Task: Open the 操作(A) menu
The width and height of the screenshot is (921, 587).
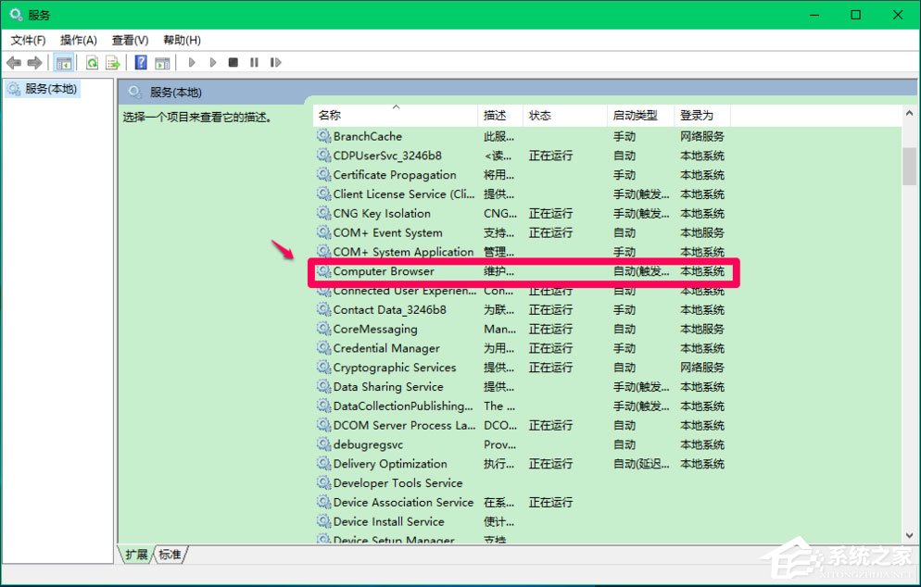Action: 79,40
